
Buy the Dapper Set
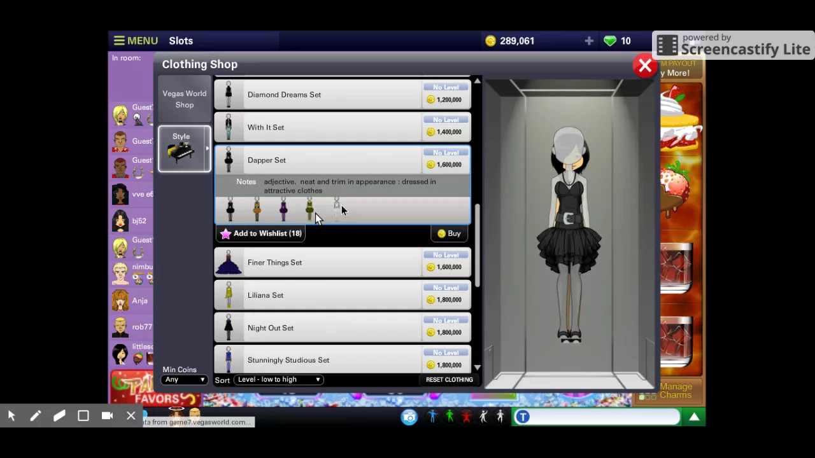click(450, 233)
